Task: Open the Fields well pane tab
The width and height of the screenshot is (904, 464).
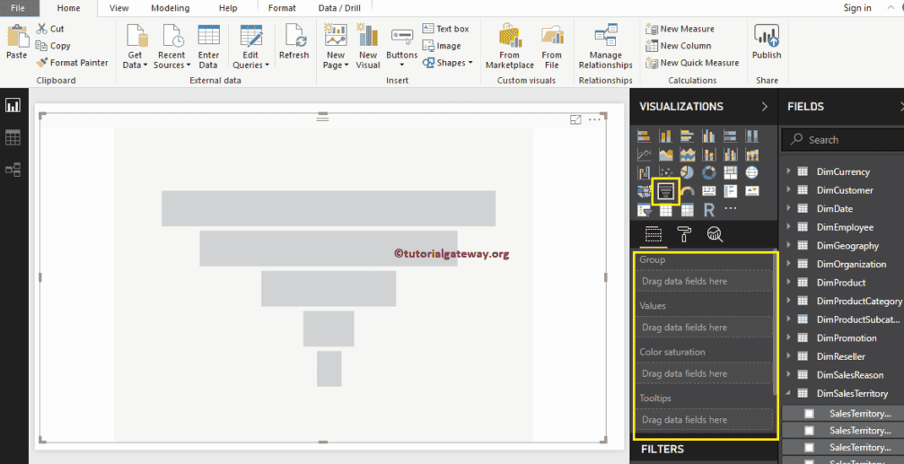Action: 653,234
